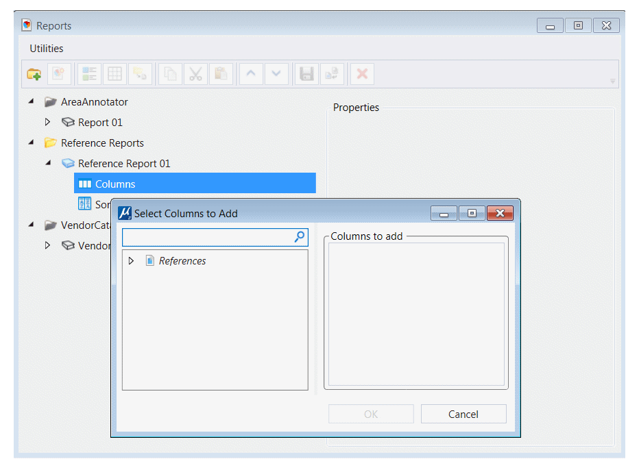Click the Paste clipboard icon

pyautogui.click(x=221, y=74)
